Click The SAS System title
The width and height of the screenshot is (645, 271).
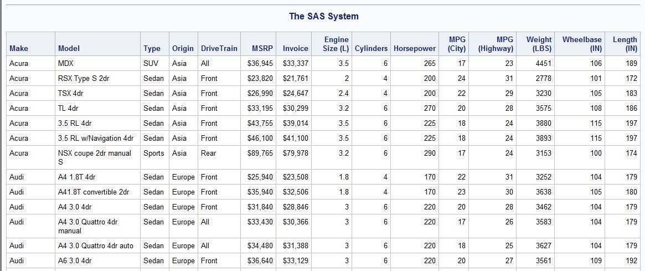click(324, 17)
